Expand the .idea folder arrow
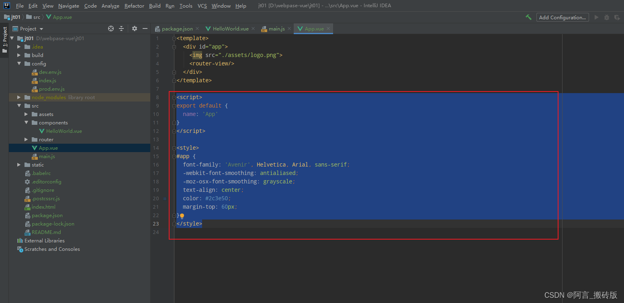The image size is (624, 303). click(x=19, y=47)
